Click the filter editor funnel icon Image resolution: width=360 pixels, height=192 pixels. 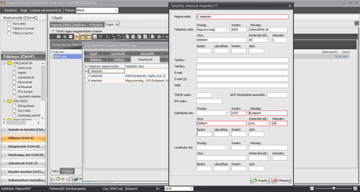coord(119,37)
